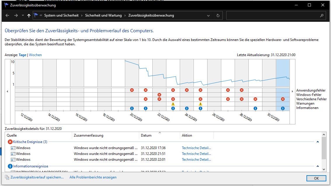
Task: Sort by the Zusammenfassung column header
Action: 106,135
